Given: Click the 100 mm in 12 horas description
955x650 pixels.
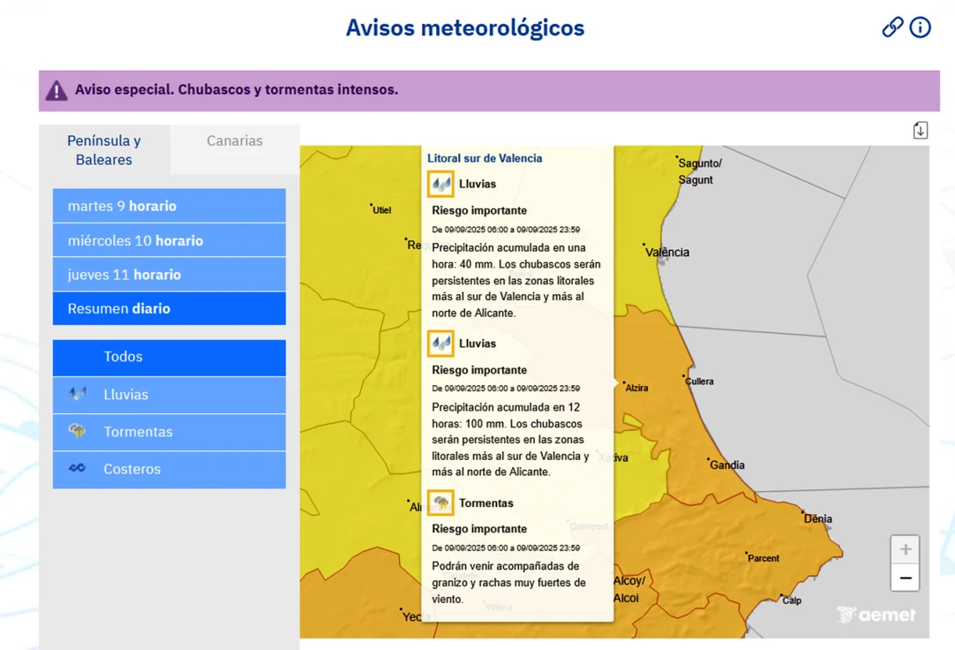Looking at the screenshot, I should point(510,439).
